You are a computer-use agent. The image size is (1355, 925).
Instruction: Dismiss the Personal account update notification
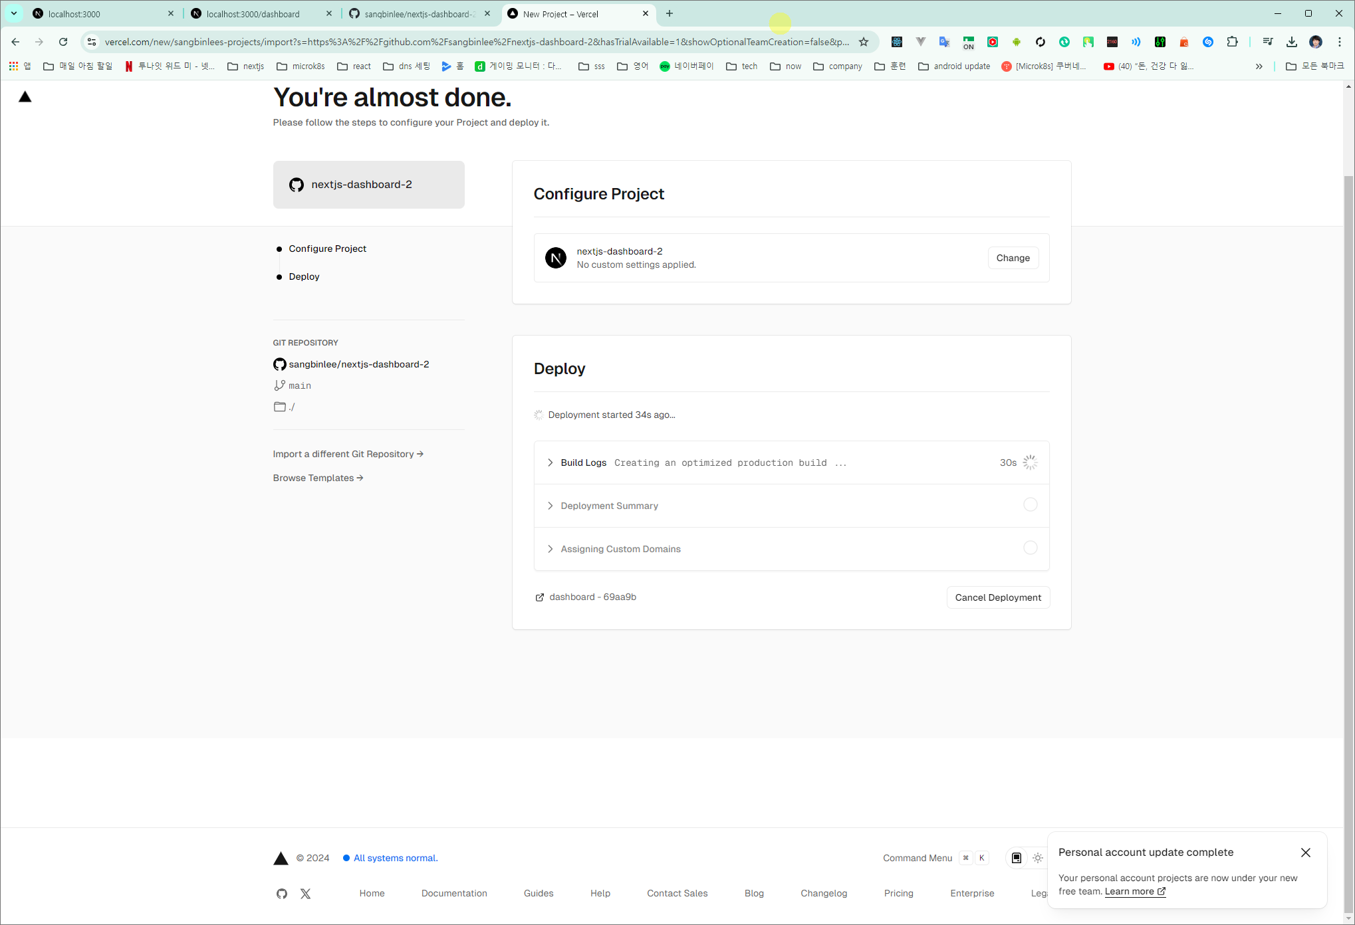click(1305, 853)
